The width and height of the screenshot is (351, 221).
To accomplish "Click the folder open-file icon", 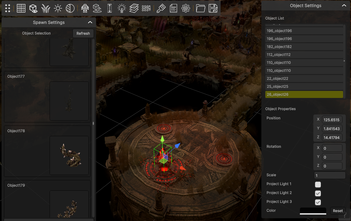I will (x=200, y=9).
